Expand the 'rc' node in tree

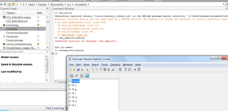click(70, 97)
